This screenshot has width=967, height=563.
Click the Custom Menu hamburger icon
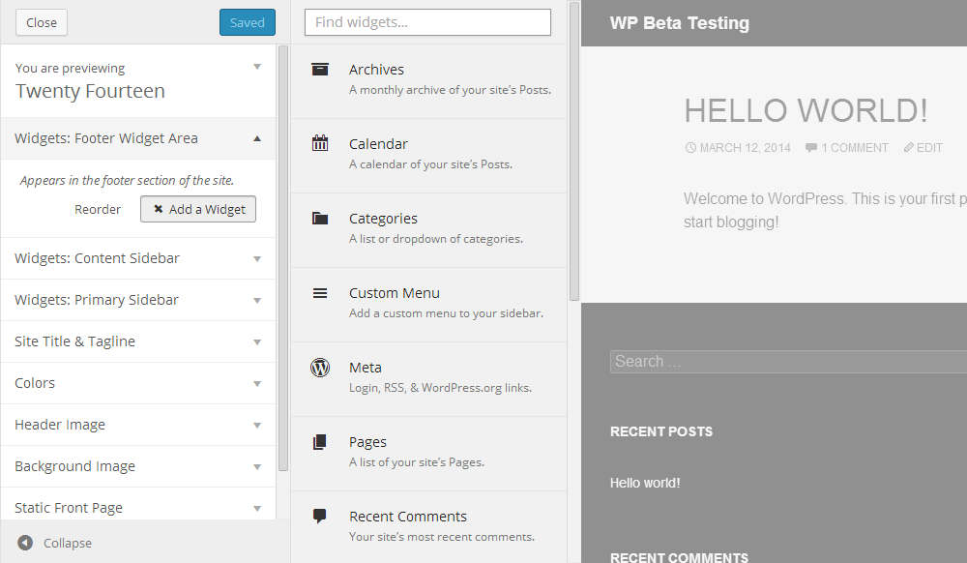click(320, 293)
